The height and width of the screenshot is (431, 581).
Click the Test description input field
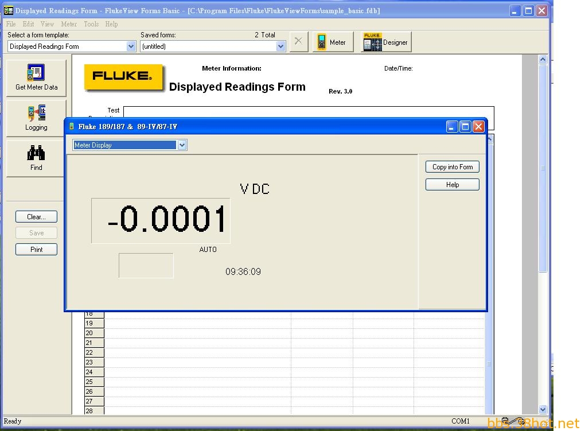pyautogui.click(x=309, y=112)
